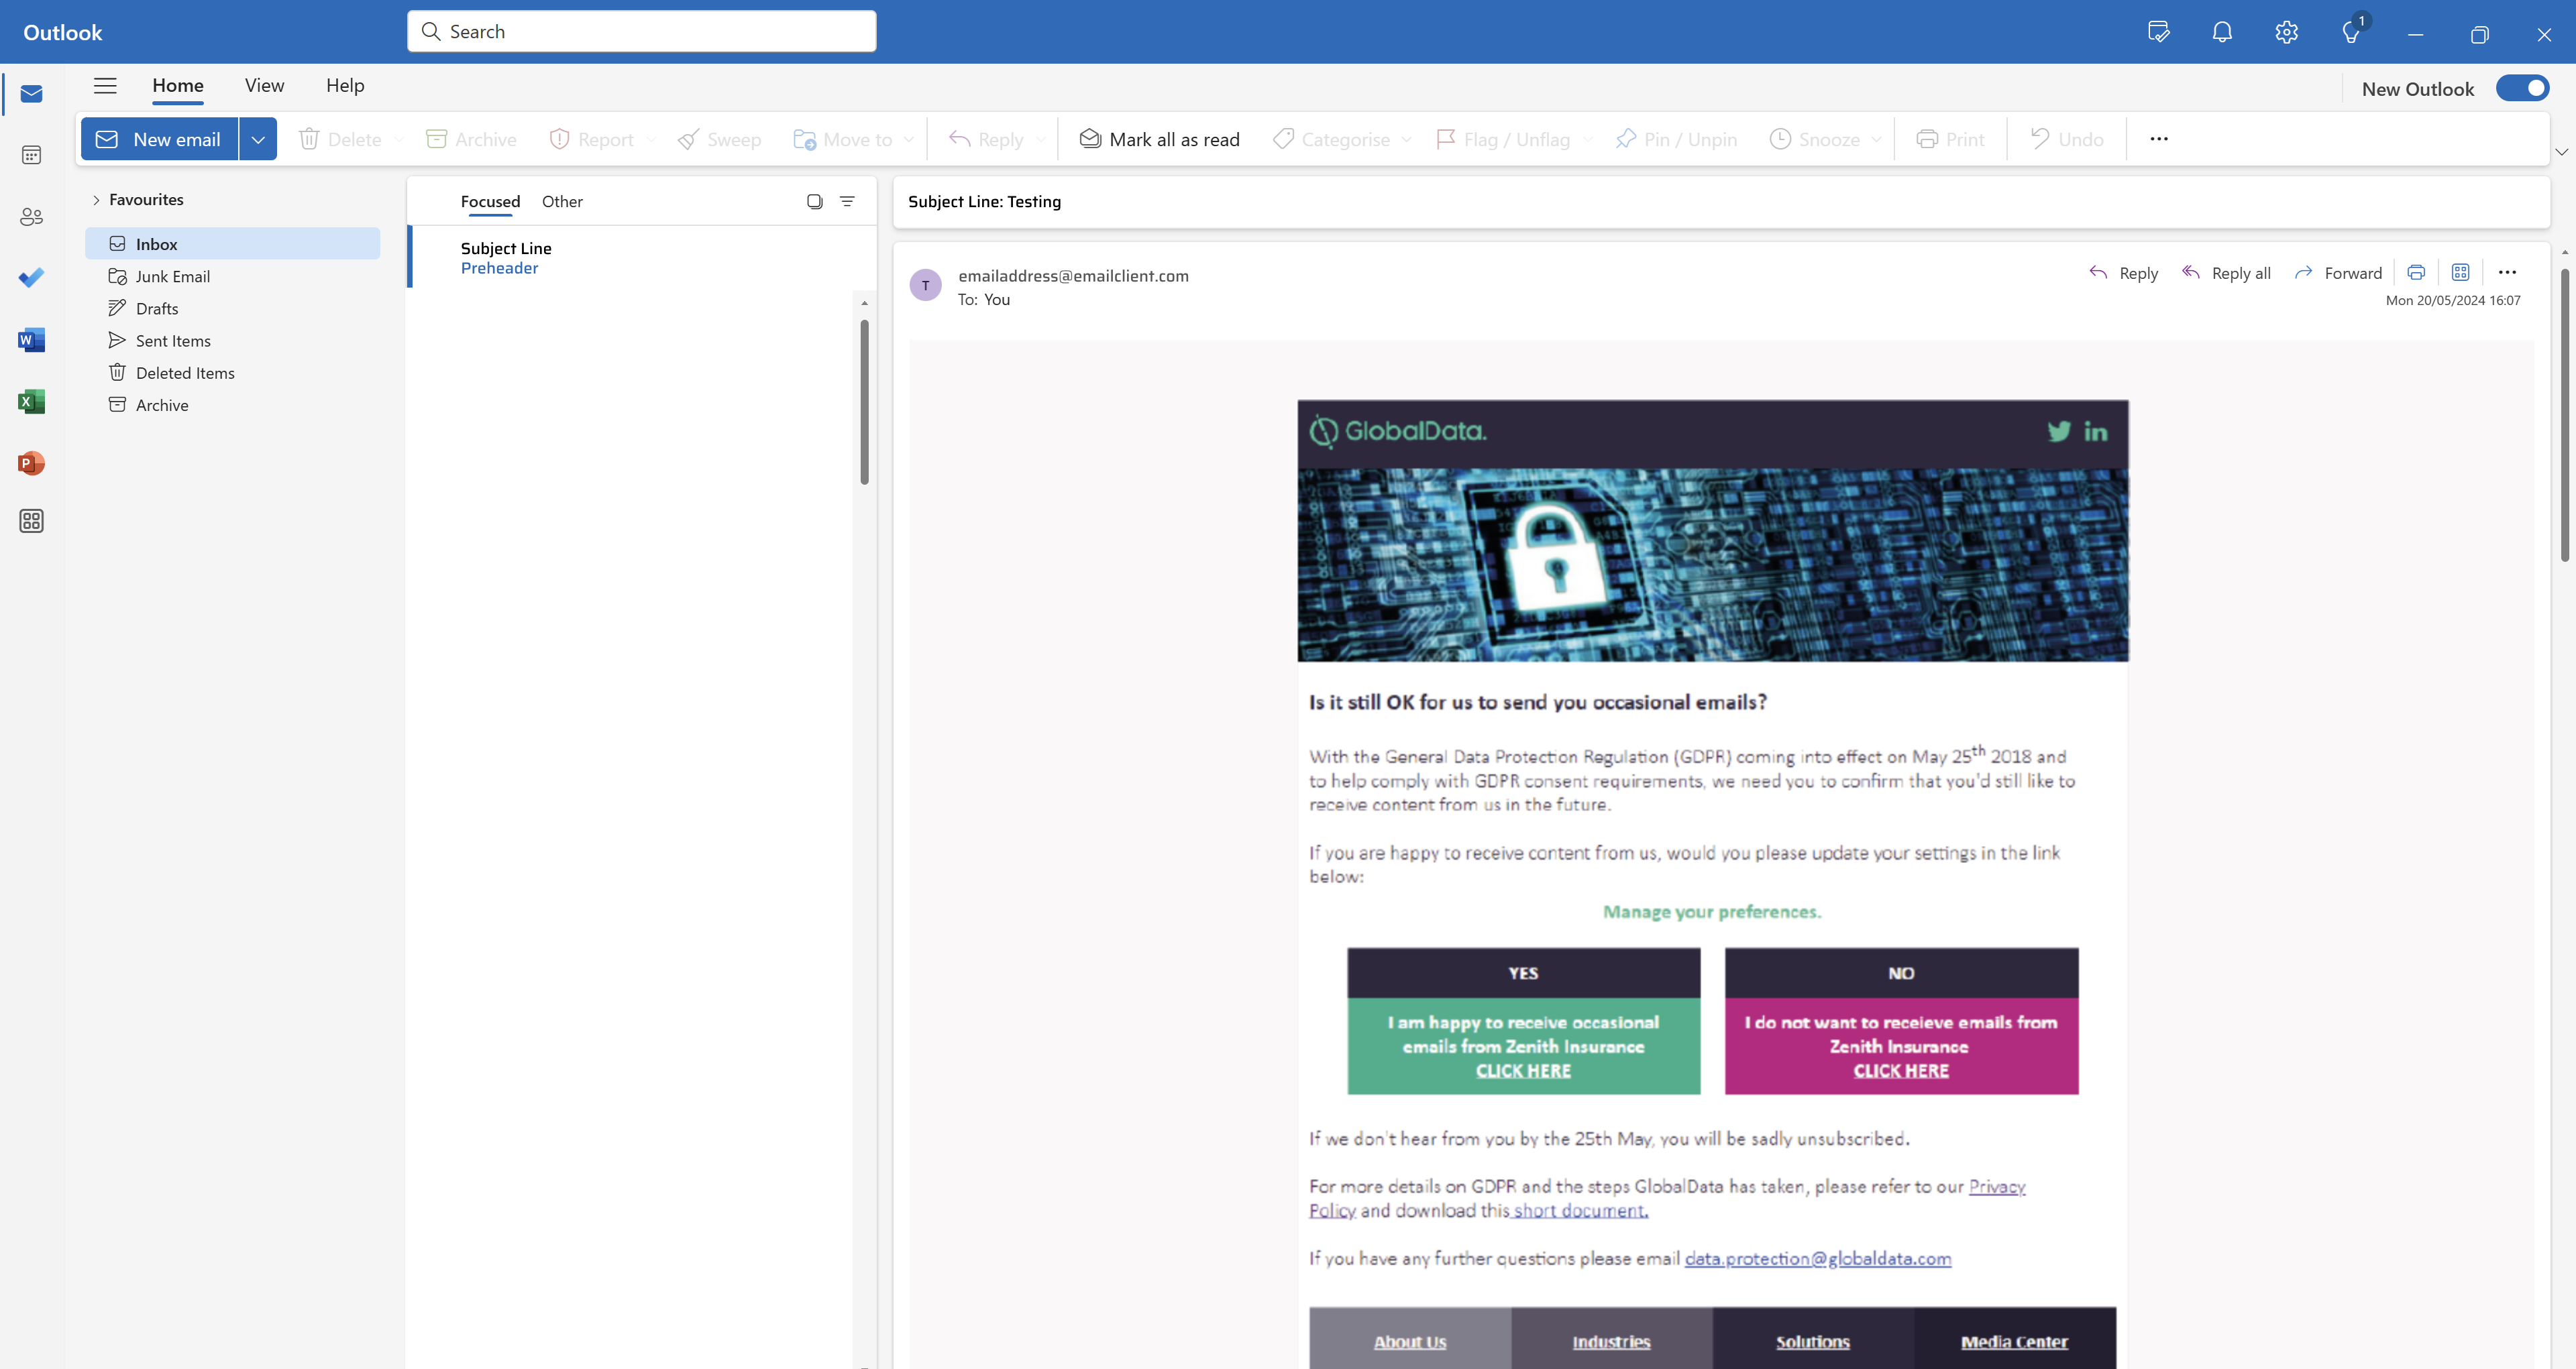The image size is (2576, 1369).
Task: Switch to the View ribbon tab
Action: click(x=264, y=86)
